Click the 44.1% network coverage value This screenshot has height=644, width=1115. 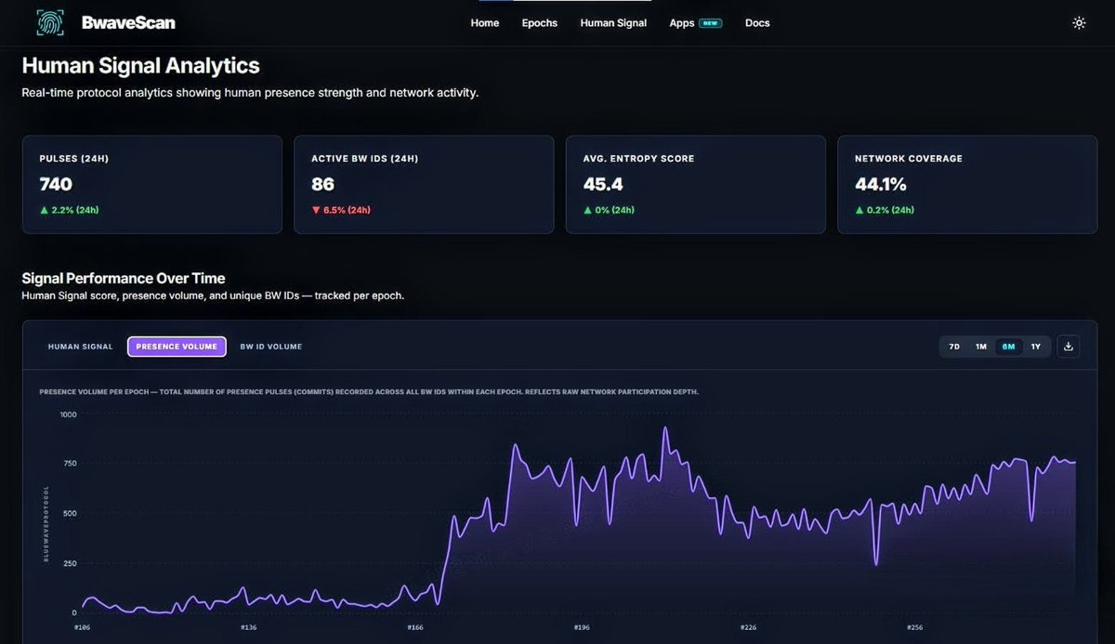[881, 184]
